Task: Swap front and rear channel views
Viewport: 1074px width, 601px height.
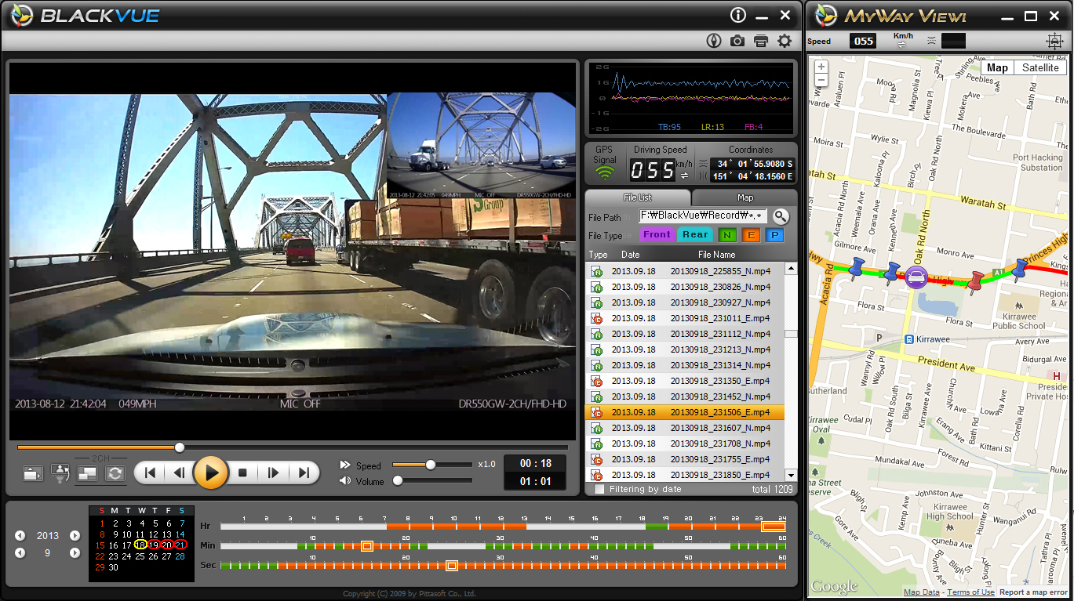Action: tap(115, 472)
